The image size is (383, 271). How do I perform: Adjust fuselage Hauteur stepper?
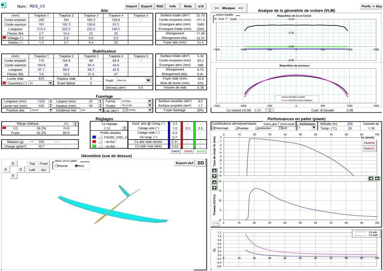pos(100,106)
